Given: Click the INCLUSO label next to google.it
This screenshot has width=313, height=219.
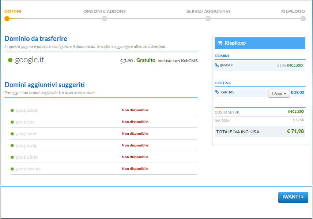Looking at the screenshot, I should tap(295, 66).
